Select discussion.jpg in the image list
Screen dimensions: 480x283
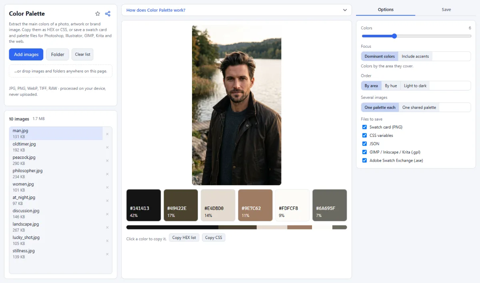click(56, 214)
